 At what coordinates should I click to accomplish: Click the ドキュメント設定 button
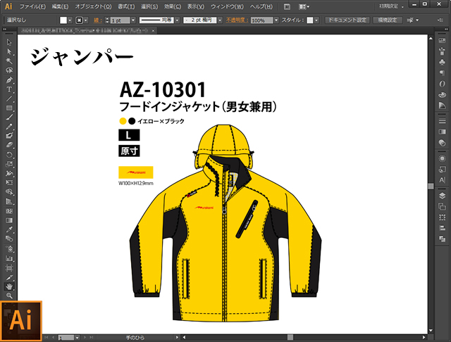pyautogui.click(x=348, y=20)
